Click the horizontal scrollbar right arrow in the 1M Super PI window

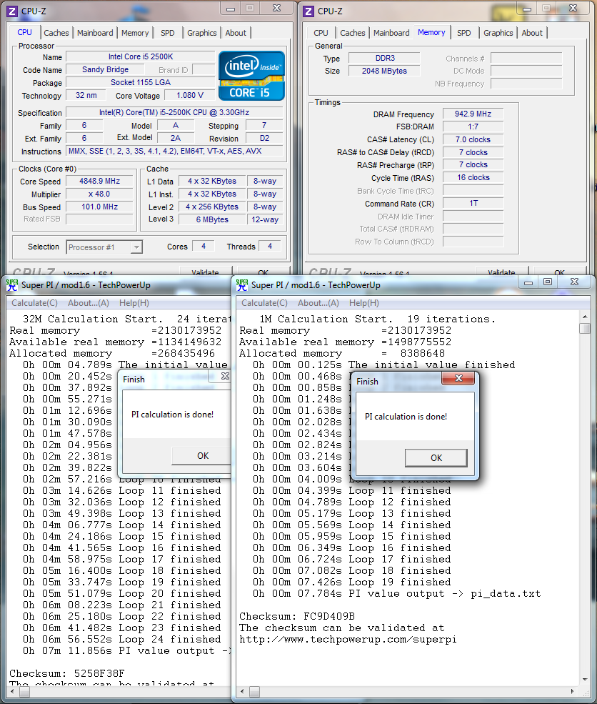573,691
